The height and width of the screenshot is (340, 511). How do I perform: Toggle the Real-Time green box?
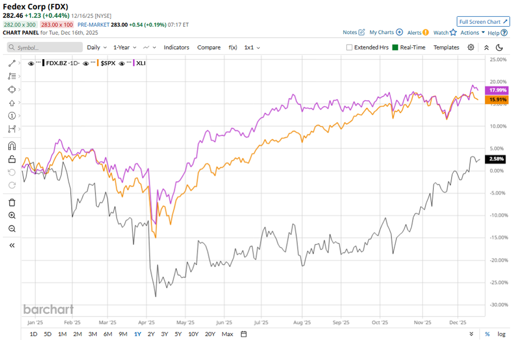pos(395,47)
